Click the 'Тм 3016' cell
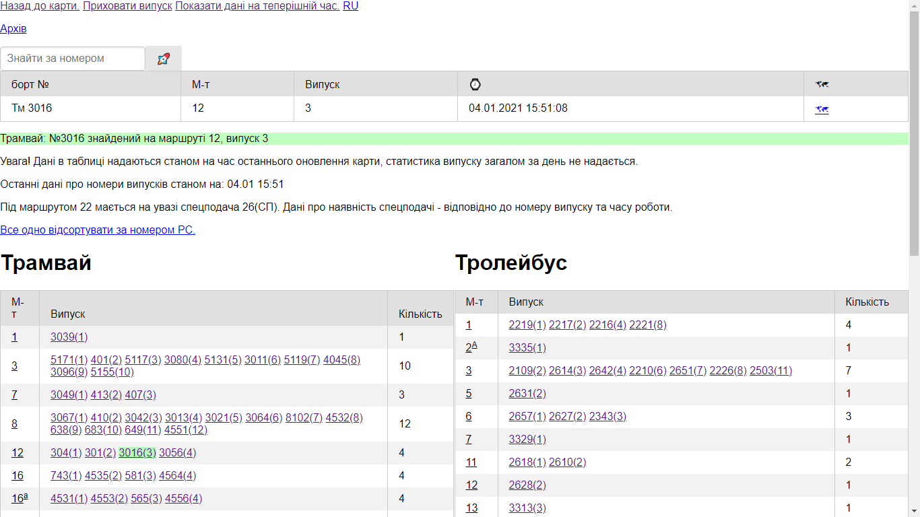The image size is (920, 517). click(91, 108)
